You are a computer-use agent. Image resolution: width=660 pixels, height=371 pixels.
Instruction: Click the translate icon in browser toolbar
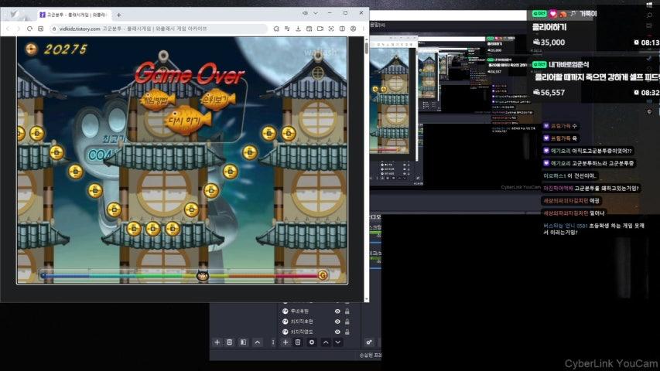tap(287, 29)
